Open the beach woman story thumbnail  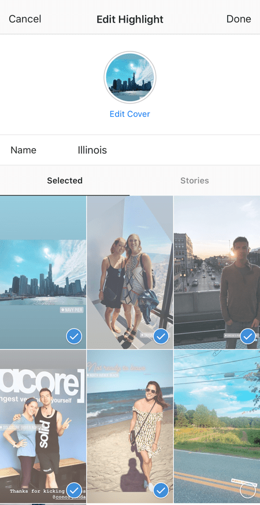[x=130, y=427]
